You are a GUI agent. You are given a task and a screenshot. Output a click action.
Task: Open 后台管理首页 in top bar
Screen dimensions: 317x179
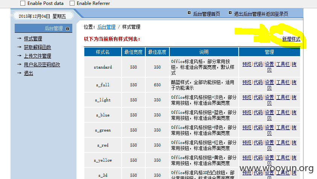pos(206,14)
